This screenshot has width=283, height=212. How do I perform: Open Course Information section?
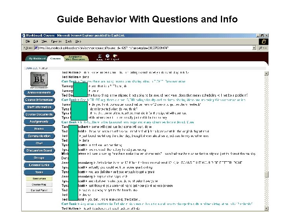[39, 100]
